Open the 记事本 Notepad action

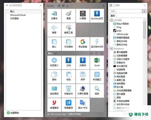54,16
